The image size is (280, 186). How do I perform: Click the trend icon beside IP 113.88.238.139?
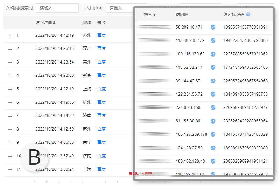pos(213,40)
